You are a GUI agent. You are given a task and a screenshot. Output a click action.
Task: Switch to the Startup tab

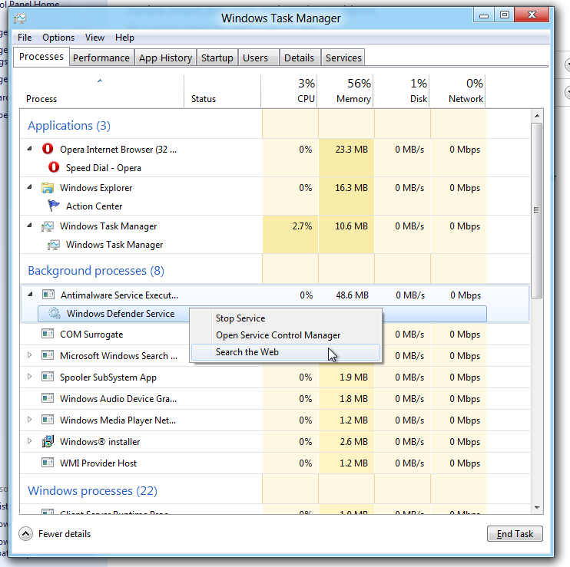(217, 58)
